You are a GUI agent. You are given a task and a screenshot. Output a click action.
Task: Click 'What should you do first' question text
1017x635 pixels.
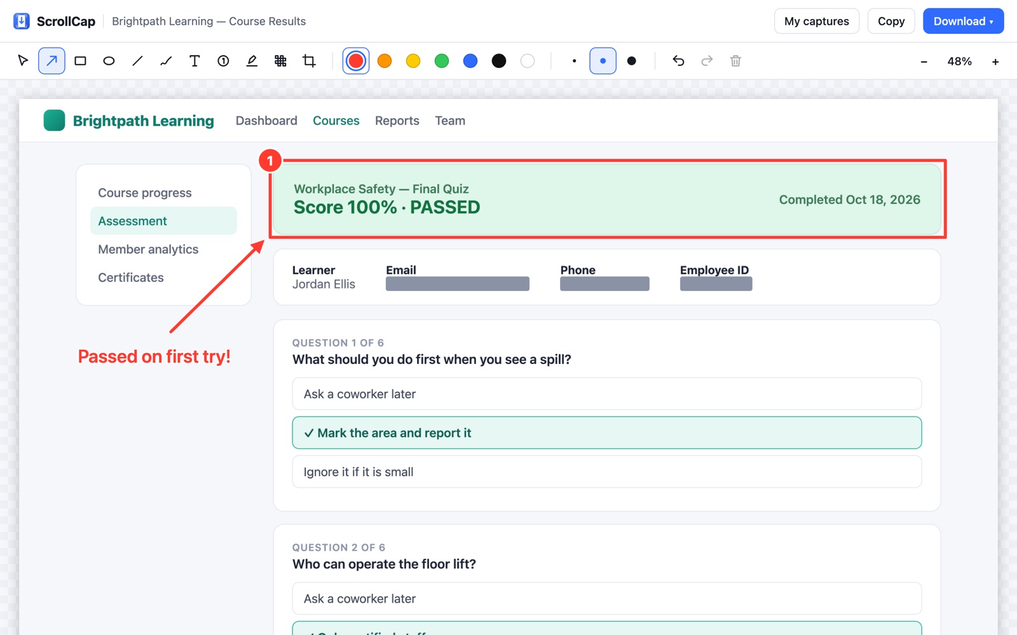(x=432, y=359)
